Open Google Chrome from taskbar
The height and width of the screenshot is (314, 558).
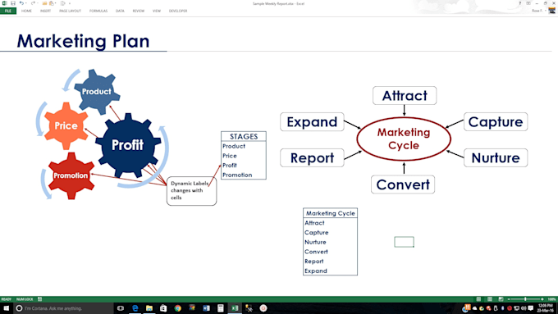[x=177, y=308]
